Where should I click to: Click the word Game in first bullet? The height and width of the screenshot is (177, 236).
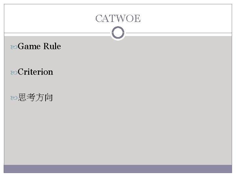pyautogui.click(x=29, y=47)
